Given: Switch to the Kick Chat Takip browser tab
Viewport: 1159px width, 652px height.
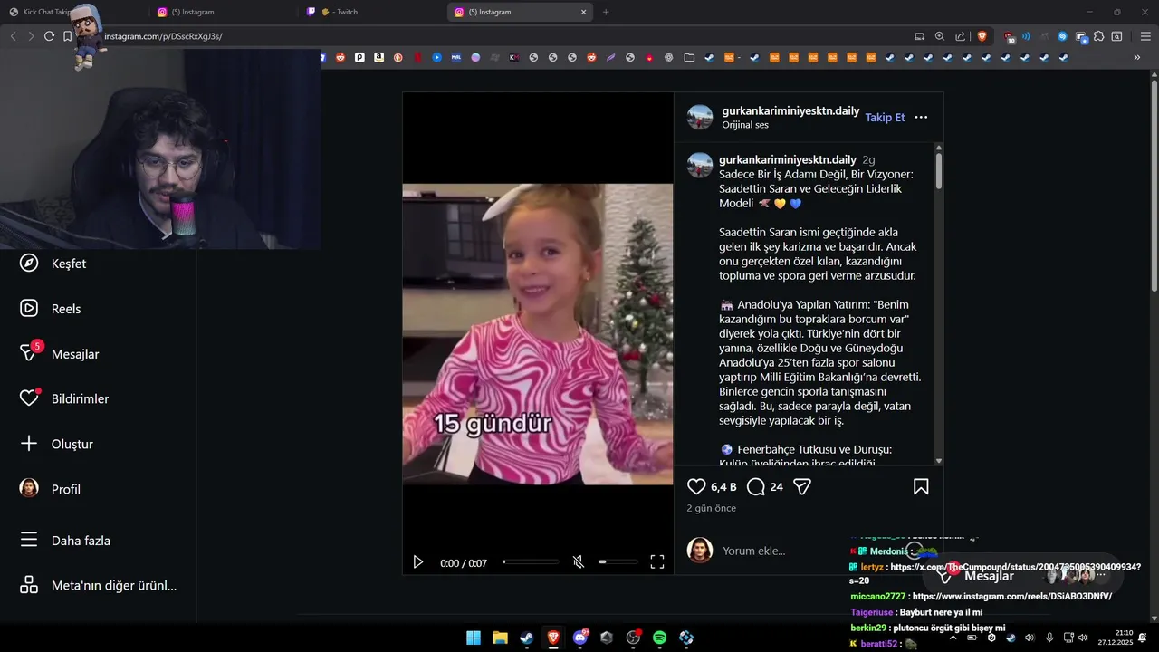Looking at the screenshot, I should point(72,12).
